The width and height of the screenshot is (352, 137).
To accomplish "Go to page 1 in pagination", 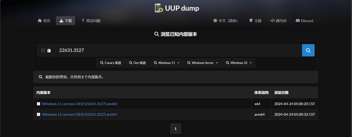I will 176,129.
